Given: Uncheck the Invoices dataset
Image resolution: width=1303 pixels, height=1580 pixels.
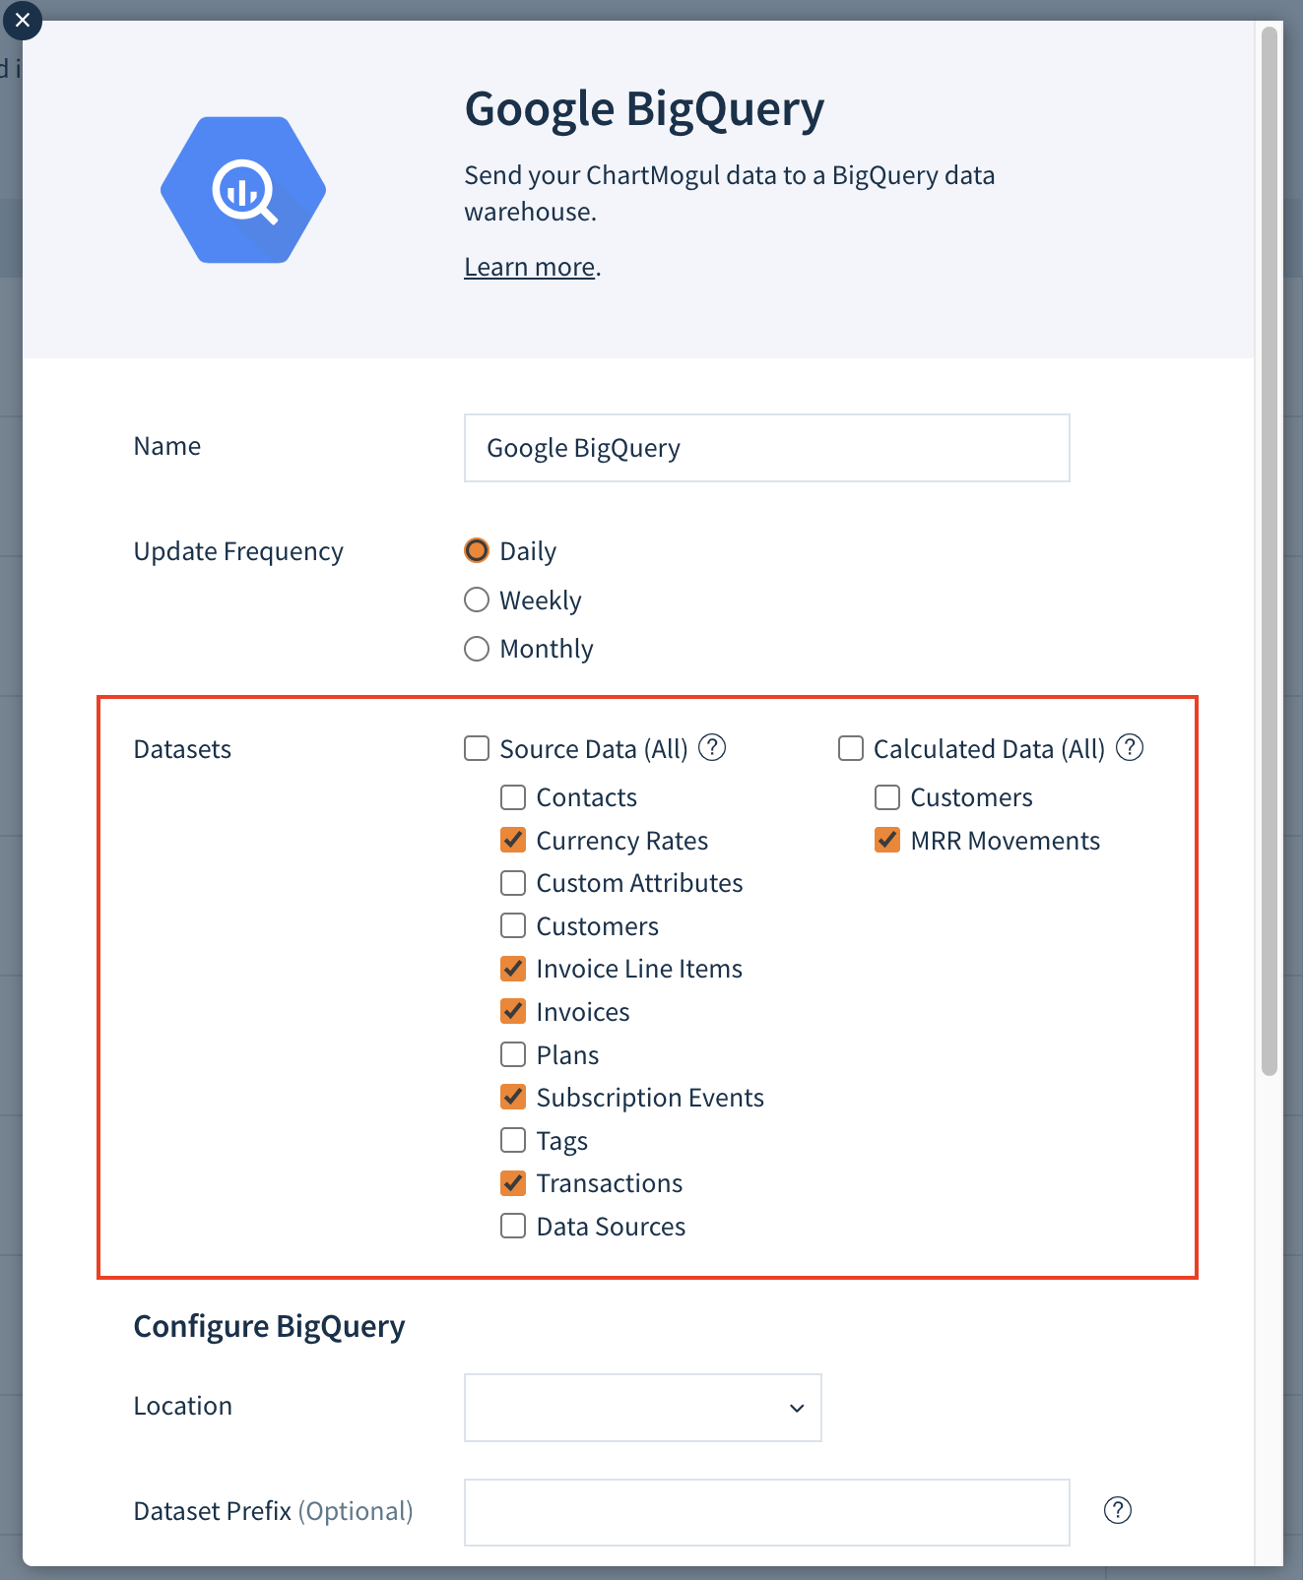Looking at the screenshot, I should tap(513, 1011).
